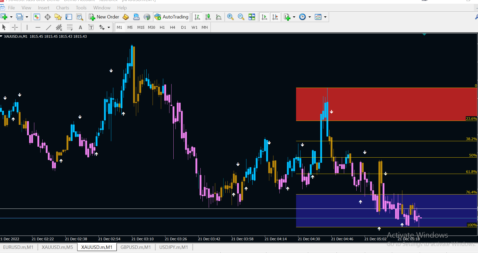Expand the Periods clock dropdown arrow

pos(310,17)
